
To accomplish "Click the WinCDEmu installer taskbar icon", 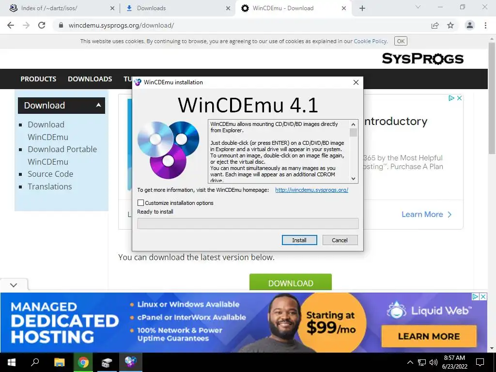I will 131,362.
